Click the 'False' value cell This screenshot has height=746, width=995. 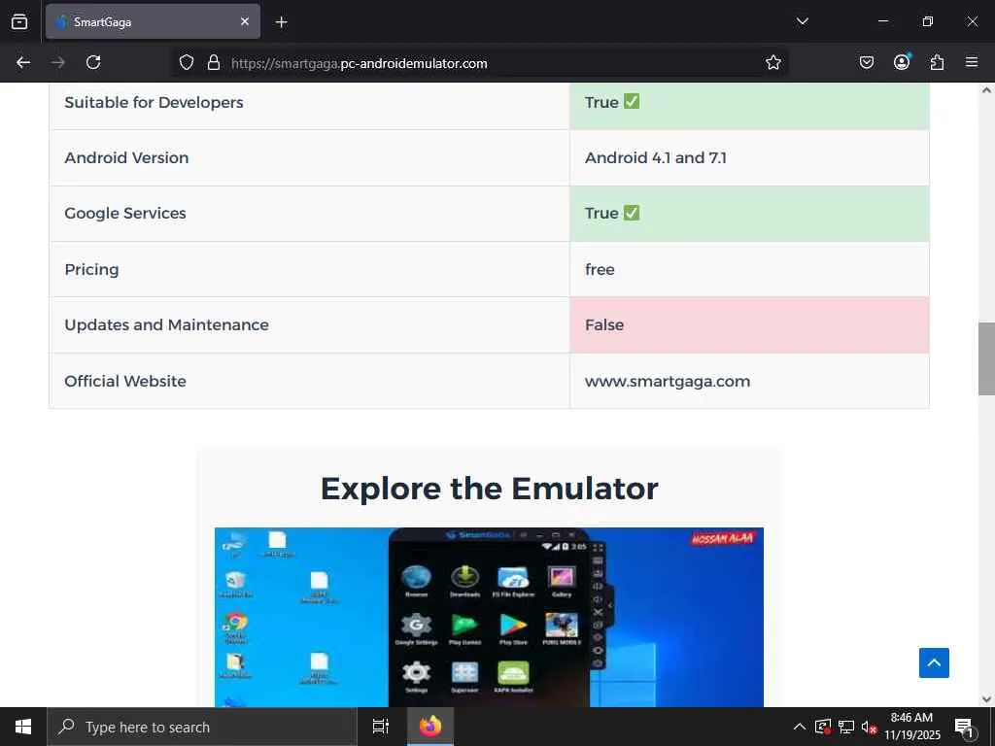(749, 324)
